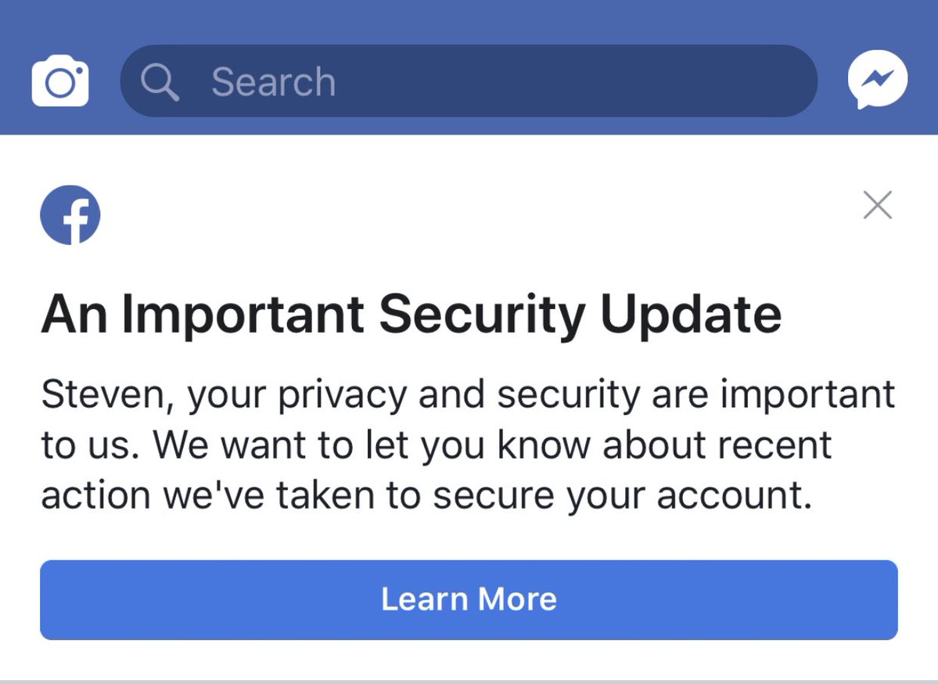
Task: Focus the Search text field
Action: pyautogui.click(x=469, y=81)
